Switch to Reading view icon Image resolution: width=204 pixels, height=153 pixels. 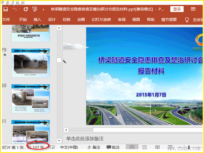pos(157,147)
